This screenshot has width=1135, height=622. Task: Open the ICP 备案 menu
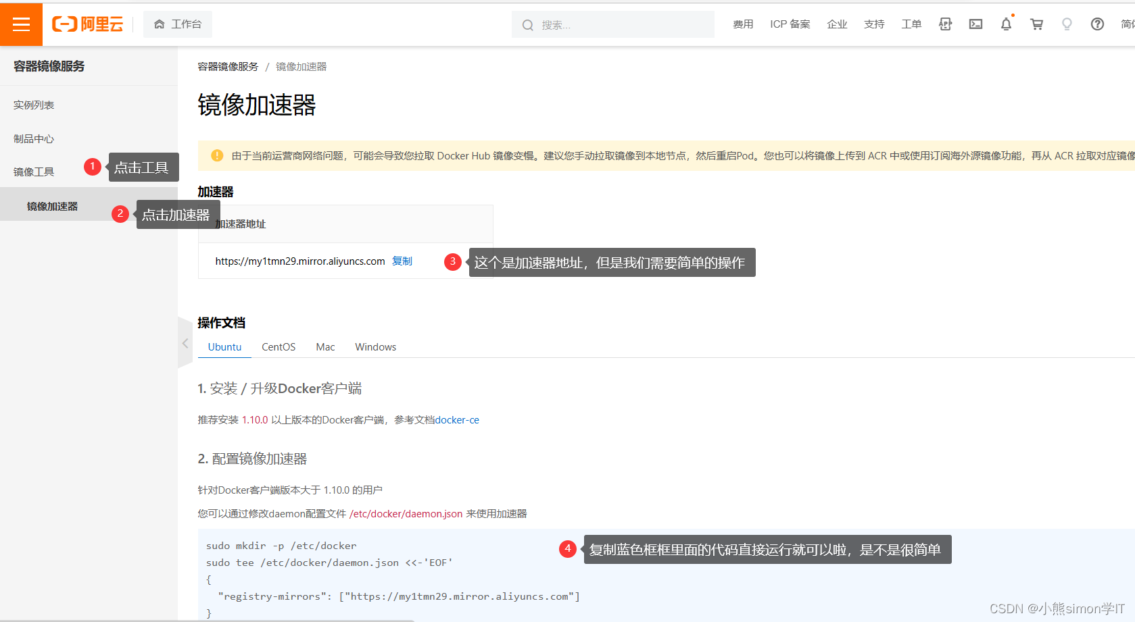tap(790, 24)
